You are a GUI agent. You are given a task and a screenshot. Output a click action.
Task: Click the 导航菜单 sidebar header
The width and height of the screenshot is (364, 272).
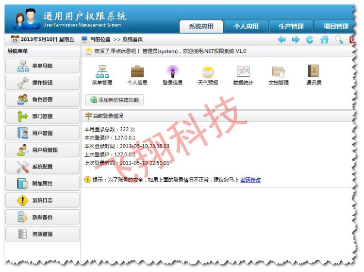[43, 51]
